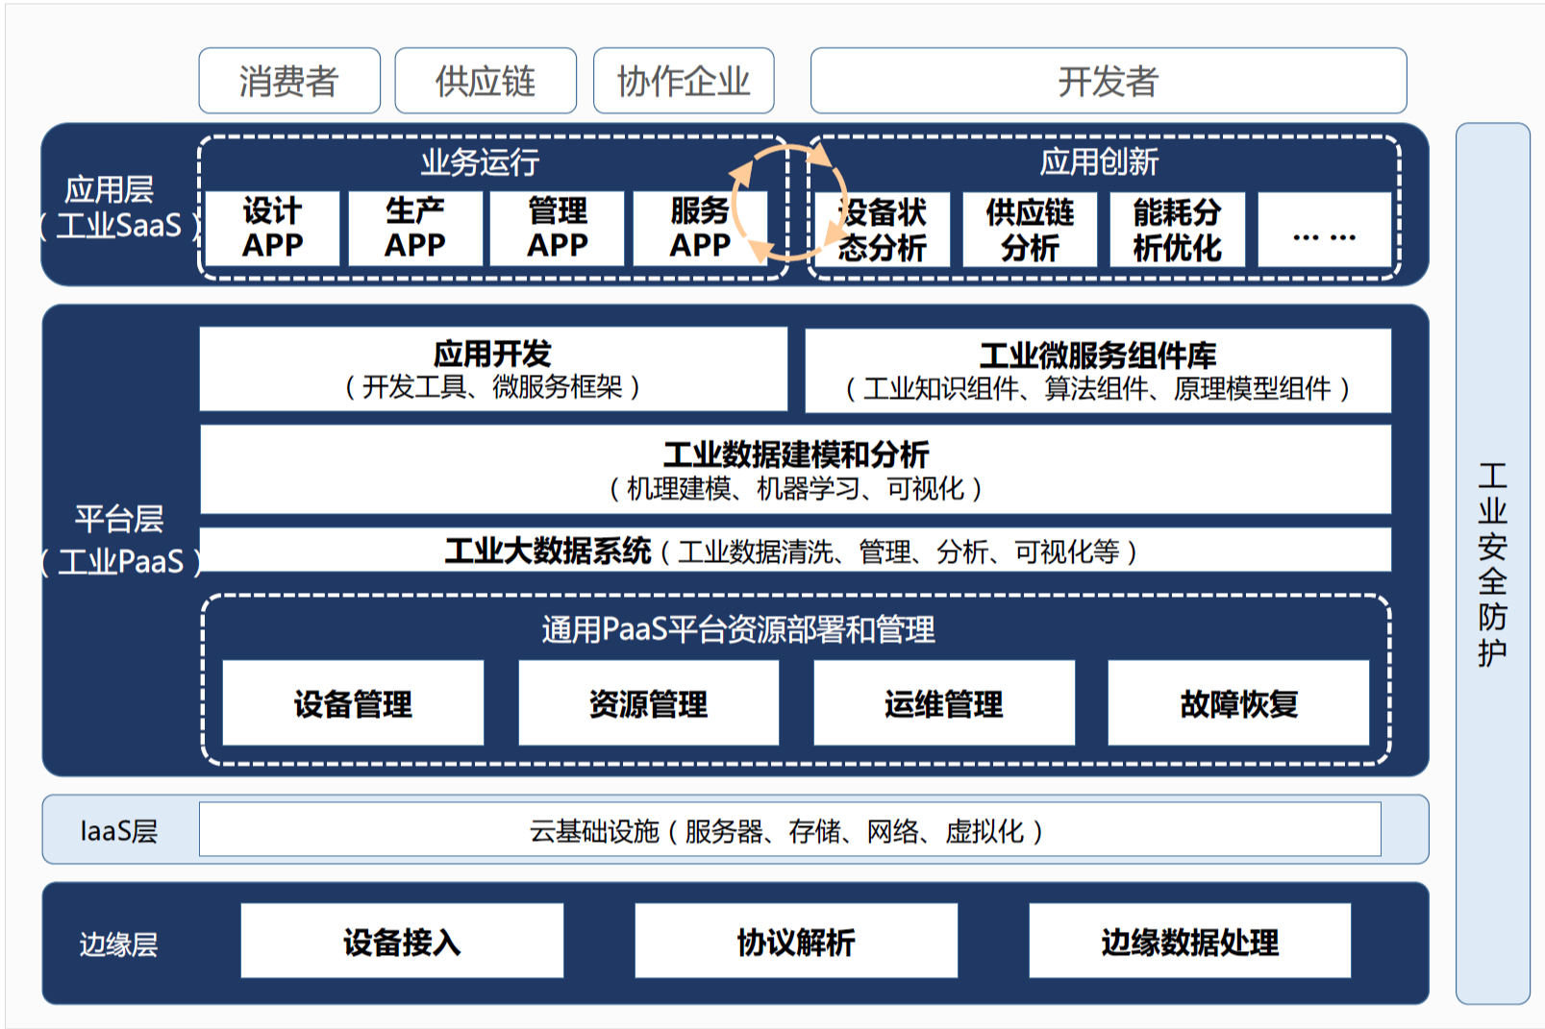Select the 资源管理 block

pyautogui.click(x=649, y=702)
